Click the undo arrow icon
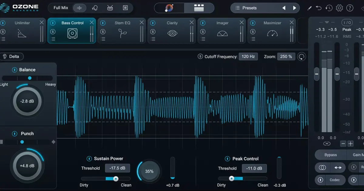364x191 pixels. tap(318, 8)
